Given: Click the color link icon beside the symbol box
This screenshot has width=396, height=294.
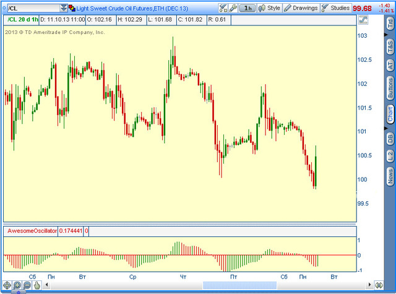Looking at the screenshot, I should 72,8.
